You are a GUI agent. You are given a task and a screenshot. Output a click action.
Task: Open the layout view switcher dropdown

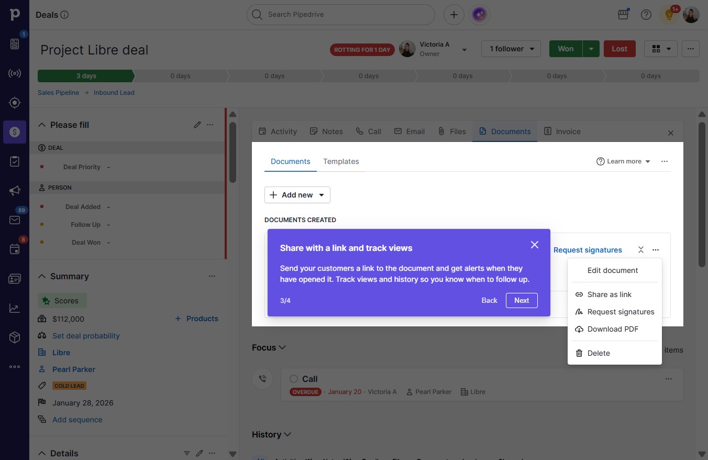pos(661,49)
